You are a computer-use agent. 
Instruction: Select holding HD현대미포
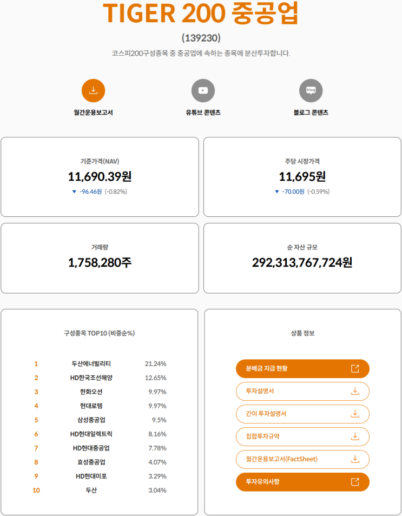pyautogui.click(x=91, y=477)
